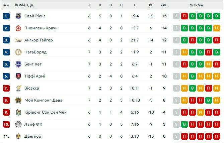Screen dimensions: 224x143
Task: Open the Лайф ФК team link
Action: coord(33,124)
